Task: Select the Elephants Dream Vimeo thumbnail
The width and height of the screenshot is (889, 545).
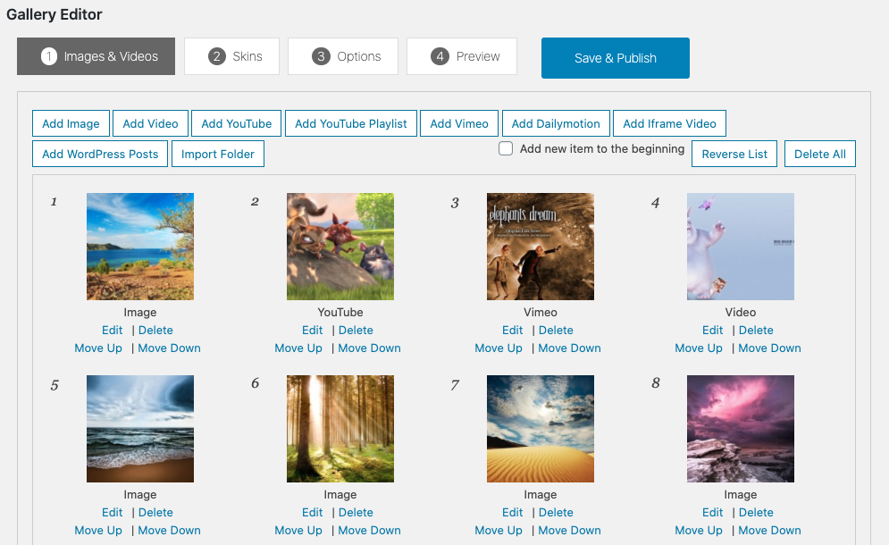Action: pyautogui.click(x=541, y=247)
